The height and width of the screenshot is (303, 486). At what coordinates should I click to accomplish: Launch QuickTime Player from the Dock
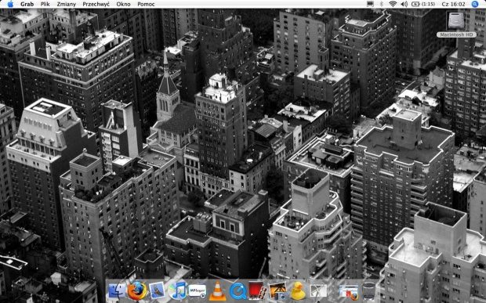tap(238, 291)
